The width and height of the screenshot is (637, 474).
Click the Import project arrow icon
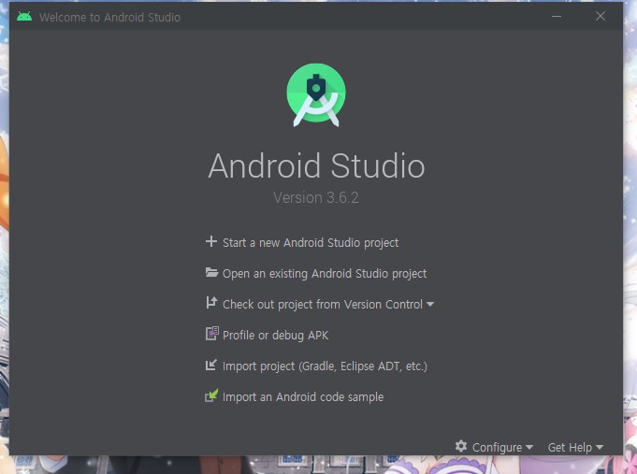click(210, 365)
